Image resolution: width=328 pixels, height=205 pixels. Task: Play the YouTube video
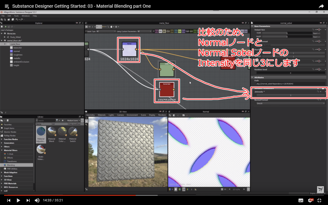tap(18, 201)
